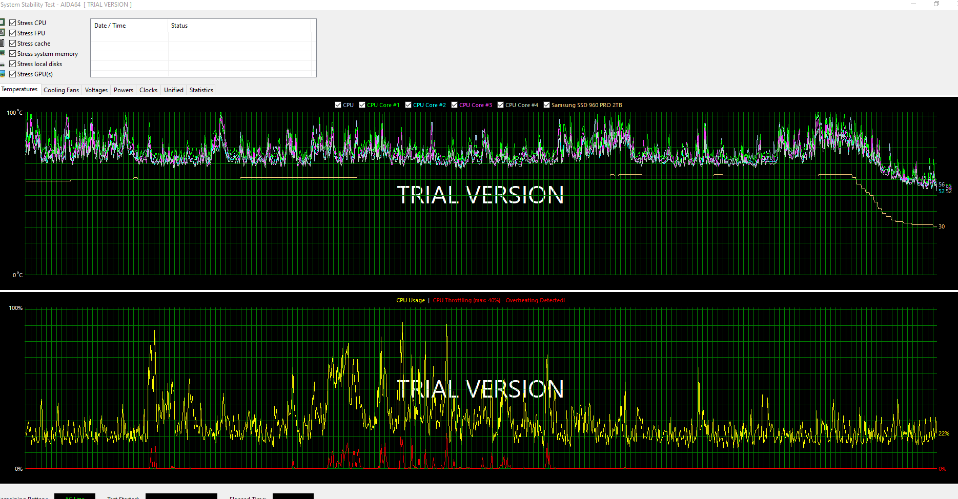This screenshot has height=499, width=958.
Task: Click the red CPU Throttling overheating label
Action: 499,300
